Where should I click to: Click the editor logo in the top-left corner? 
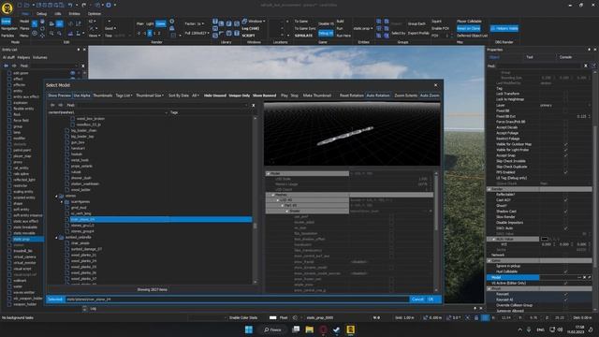7,7
